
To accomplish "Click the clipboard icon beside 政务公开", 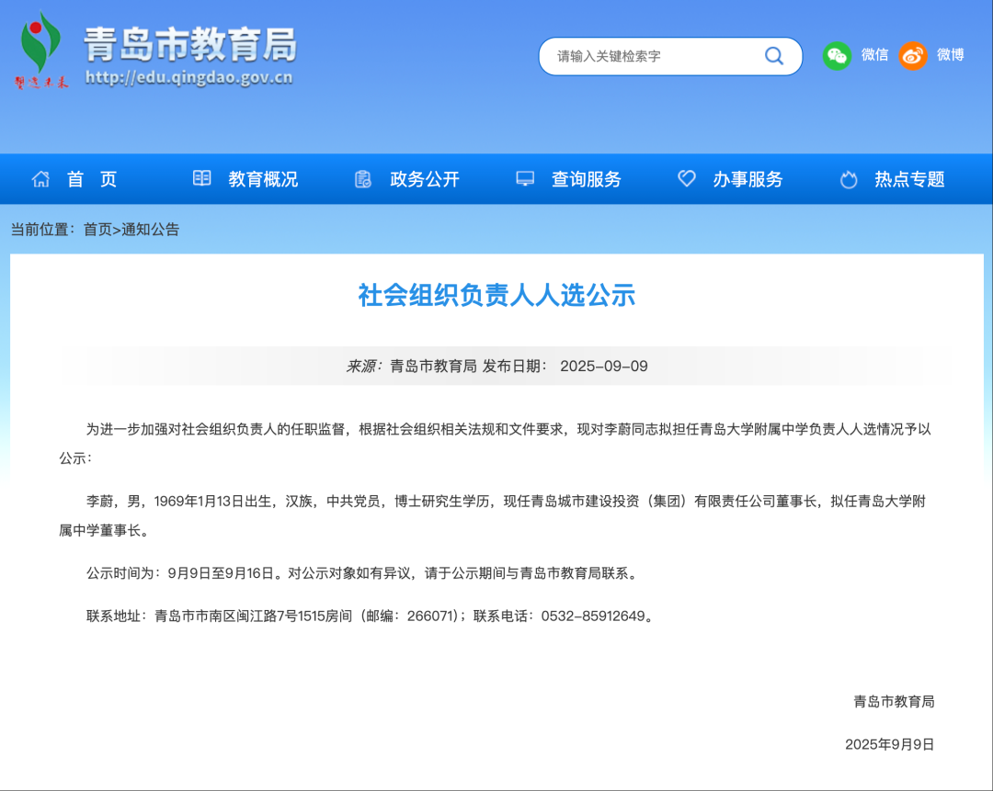I will click(363, 179).
